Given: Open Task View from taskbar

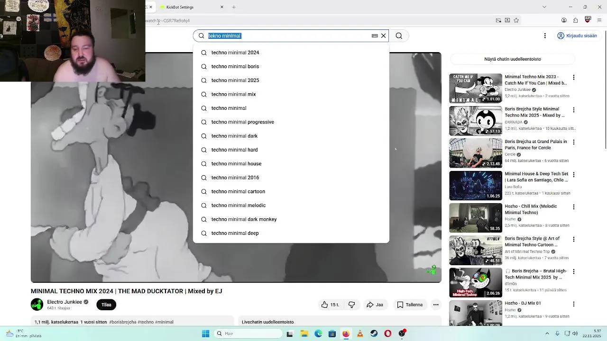Looking at the screenshot, I should (290, 333).
